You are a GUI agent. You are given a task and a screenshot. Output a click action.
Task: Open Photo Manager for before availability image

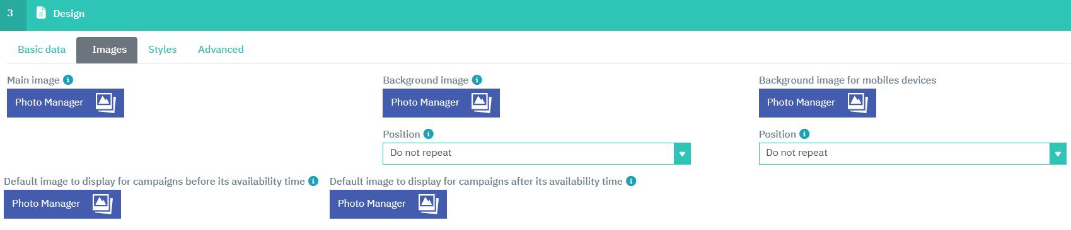[x=62, y=204]
